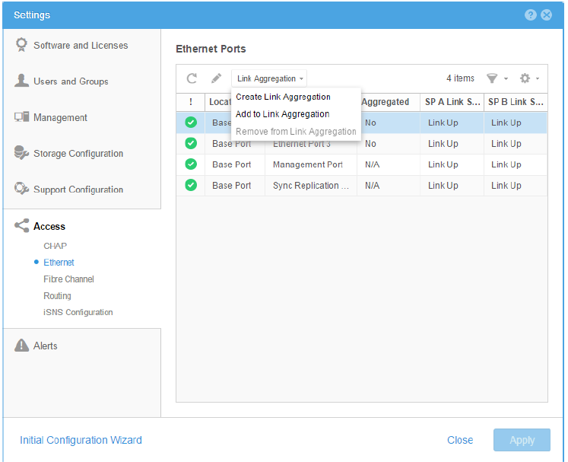568x462 pixels.
Task: Expand the dropdown arrow beside the gear
Action: [538, 79]
